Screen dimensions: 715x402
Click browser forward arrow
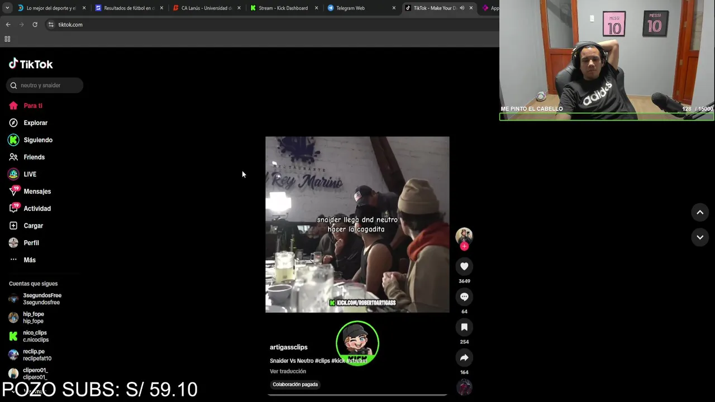point(21,25)
